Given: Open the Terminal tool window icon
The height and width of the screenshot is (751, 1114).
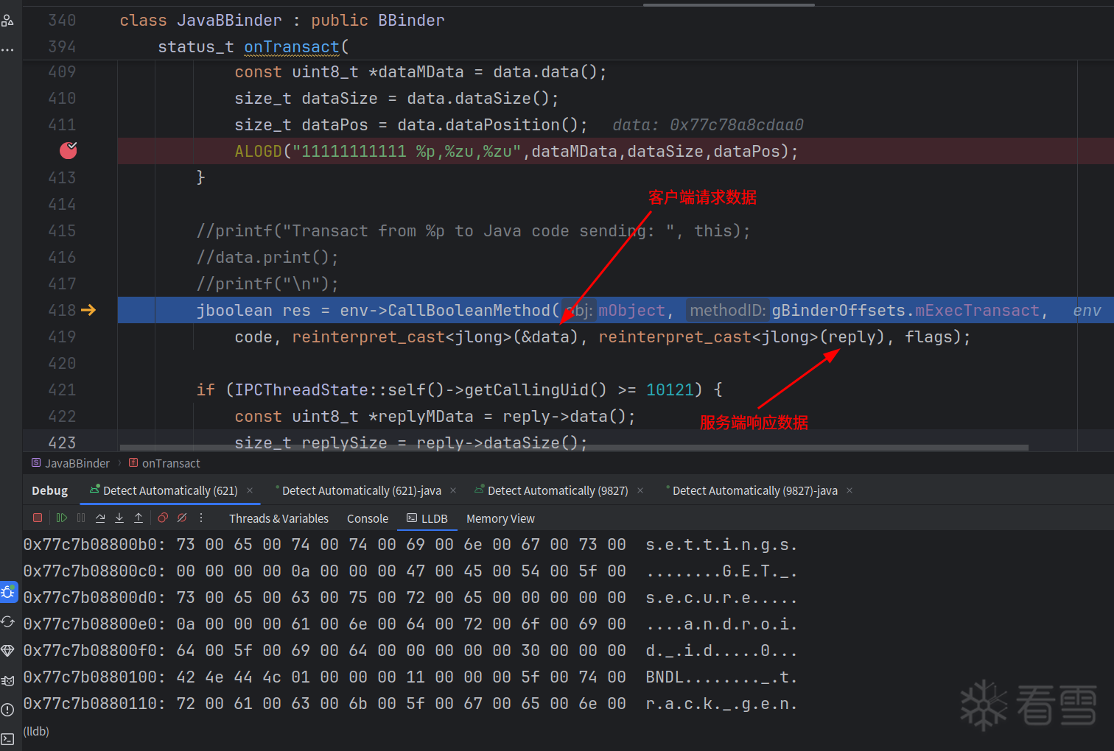Looking at the screenshot, I should pos(8,738).
